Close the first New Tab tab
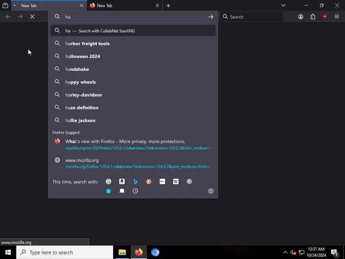The width and height of the screenshot is (345, 259). coord(82,5)
